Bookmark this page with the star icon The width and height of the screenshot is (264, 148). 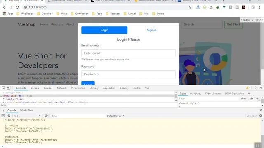(190, 7)
